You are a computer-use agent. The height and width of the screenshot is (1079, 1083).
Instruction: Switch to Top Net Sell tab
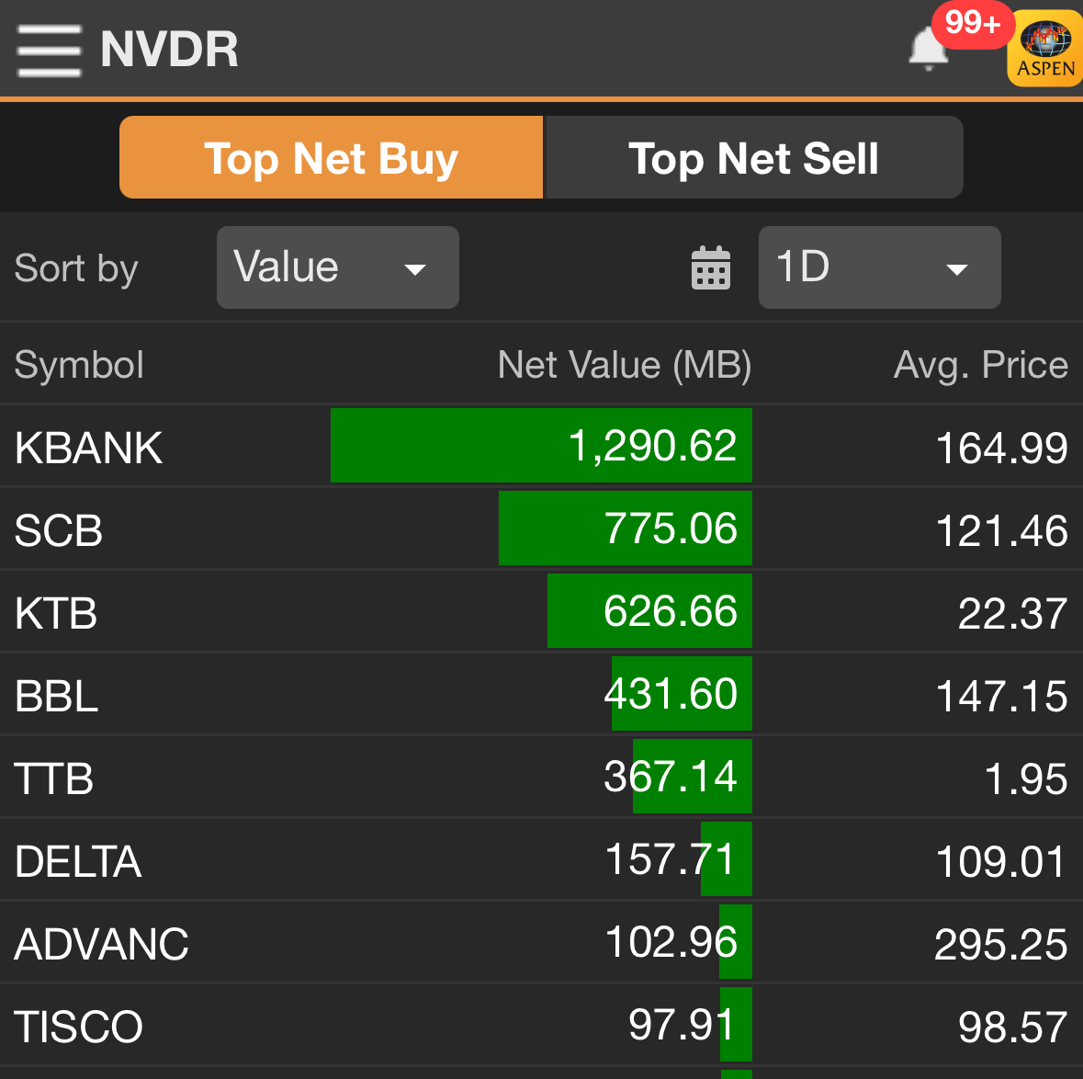[x=753, y=158]
